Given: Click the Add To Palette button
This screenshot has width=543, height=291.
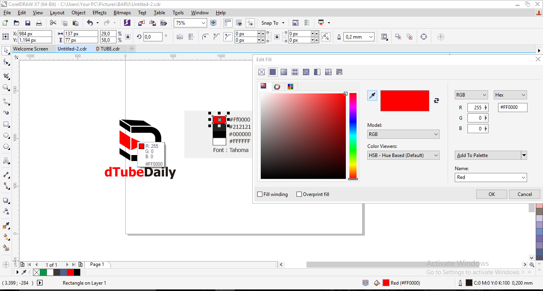Looking at the screenshot, I should point(488,155).
